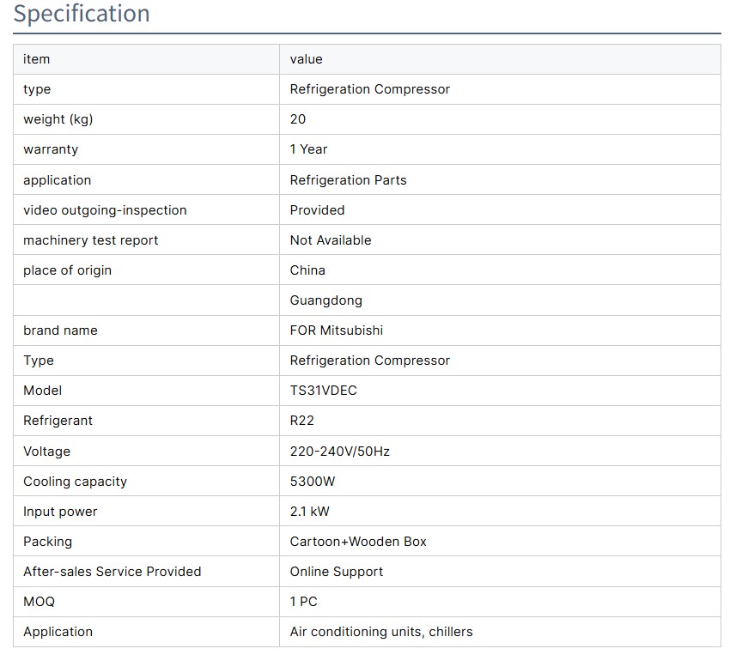Click the Specification heading
This screenshot has width=736, height=661.
tap(82, 15)
